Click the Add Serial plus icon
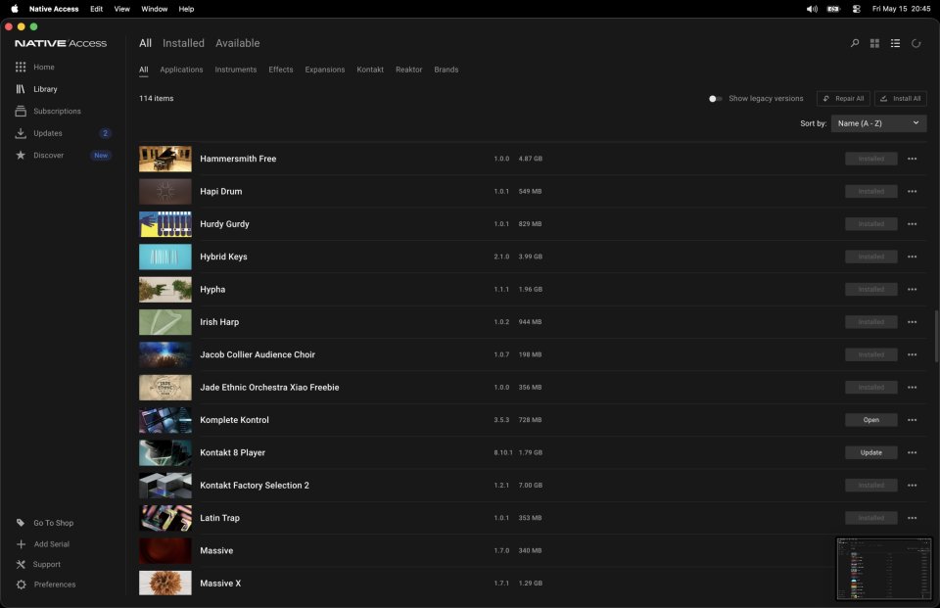This screenshot has height=608, width=940. point(21,543)
